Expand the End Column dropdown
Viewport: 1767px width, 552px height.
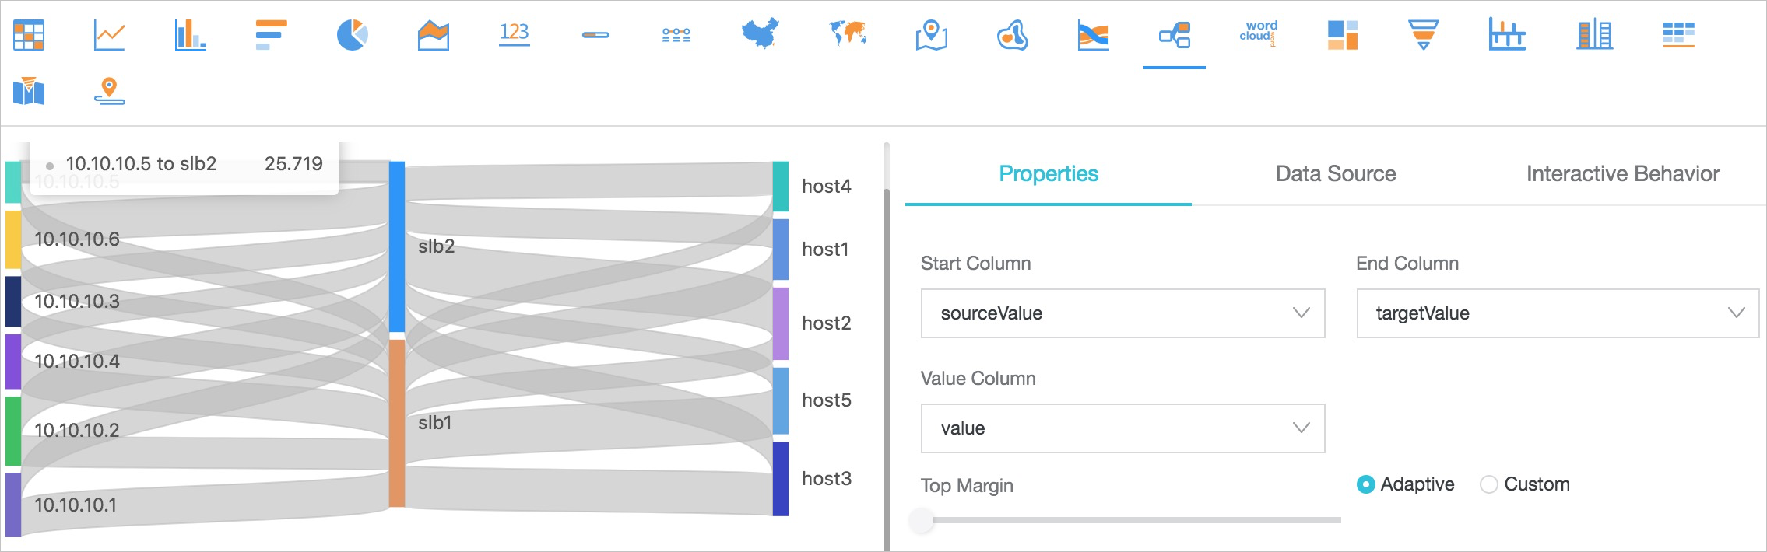tap(1557, 313)
